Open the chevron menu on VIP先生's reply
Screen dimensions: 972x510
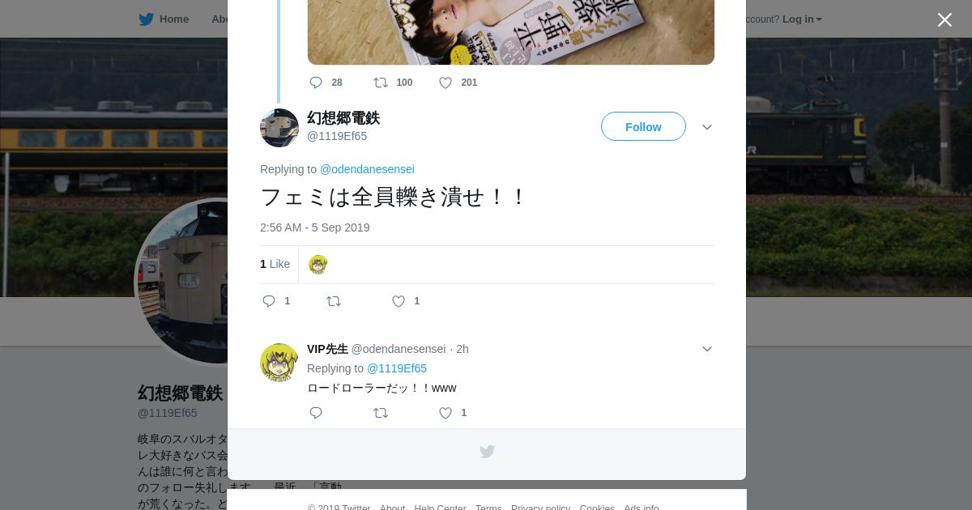pyautogui.click(x=707, y=349)
